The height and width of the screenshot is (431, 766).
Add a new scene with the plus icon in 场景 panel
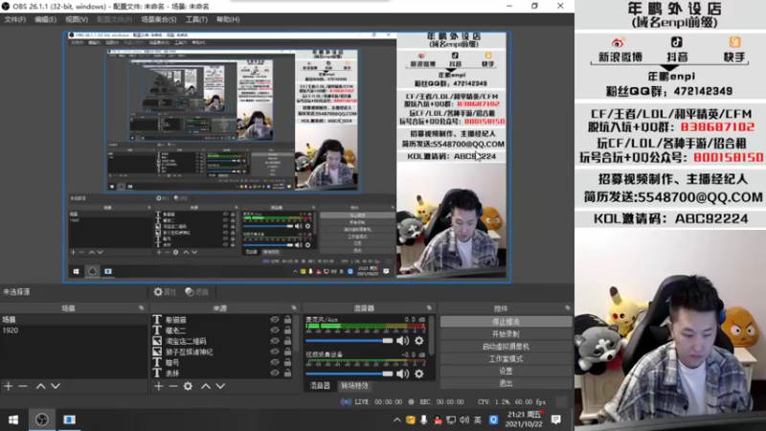click(x=9, y=386)
